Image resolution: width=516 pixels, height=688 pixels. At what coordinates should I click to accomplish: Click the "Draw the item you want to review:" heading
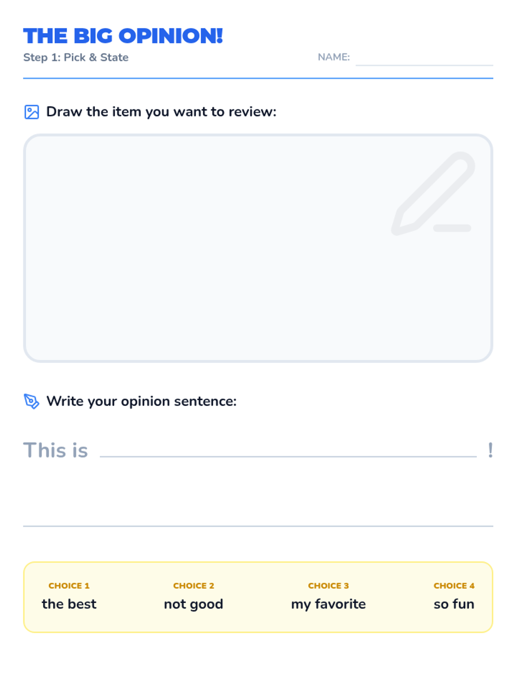click(x=161, y=112)
